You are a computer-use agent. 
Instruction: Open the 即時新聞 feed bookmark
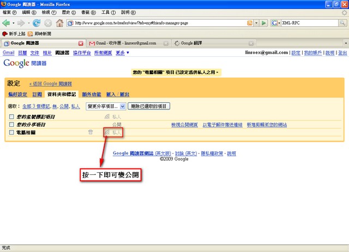tap(39, 34)
